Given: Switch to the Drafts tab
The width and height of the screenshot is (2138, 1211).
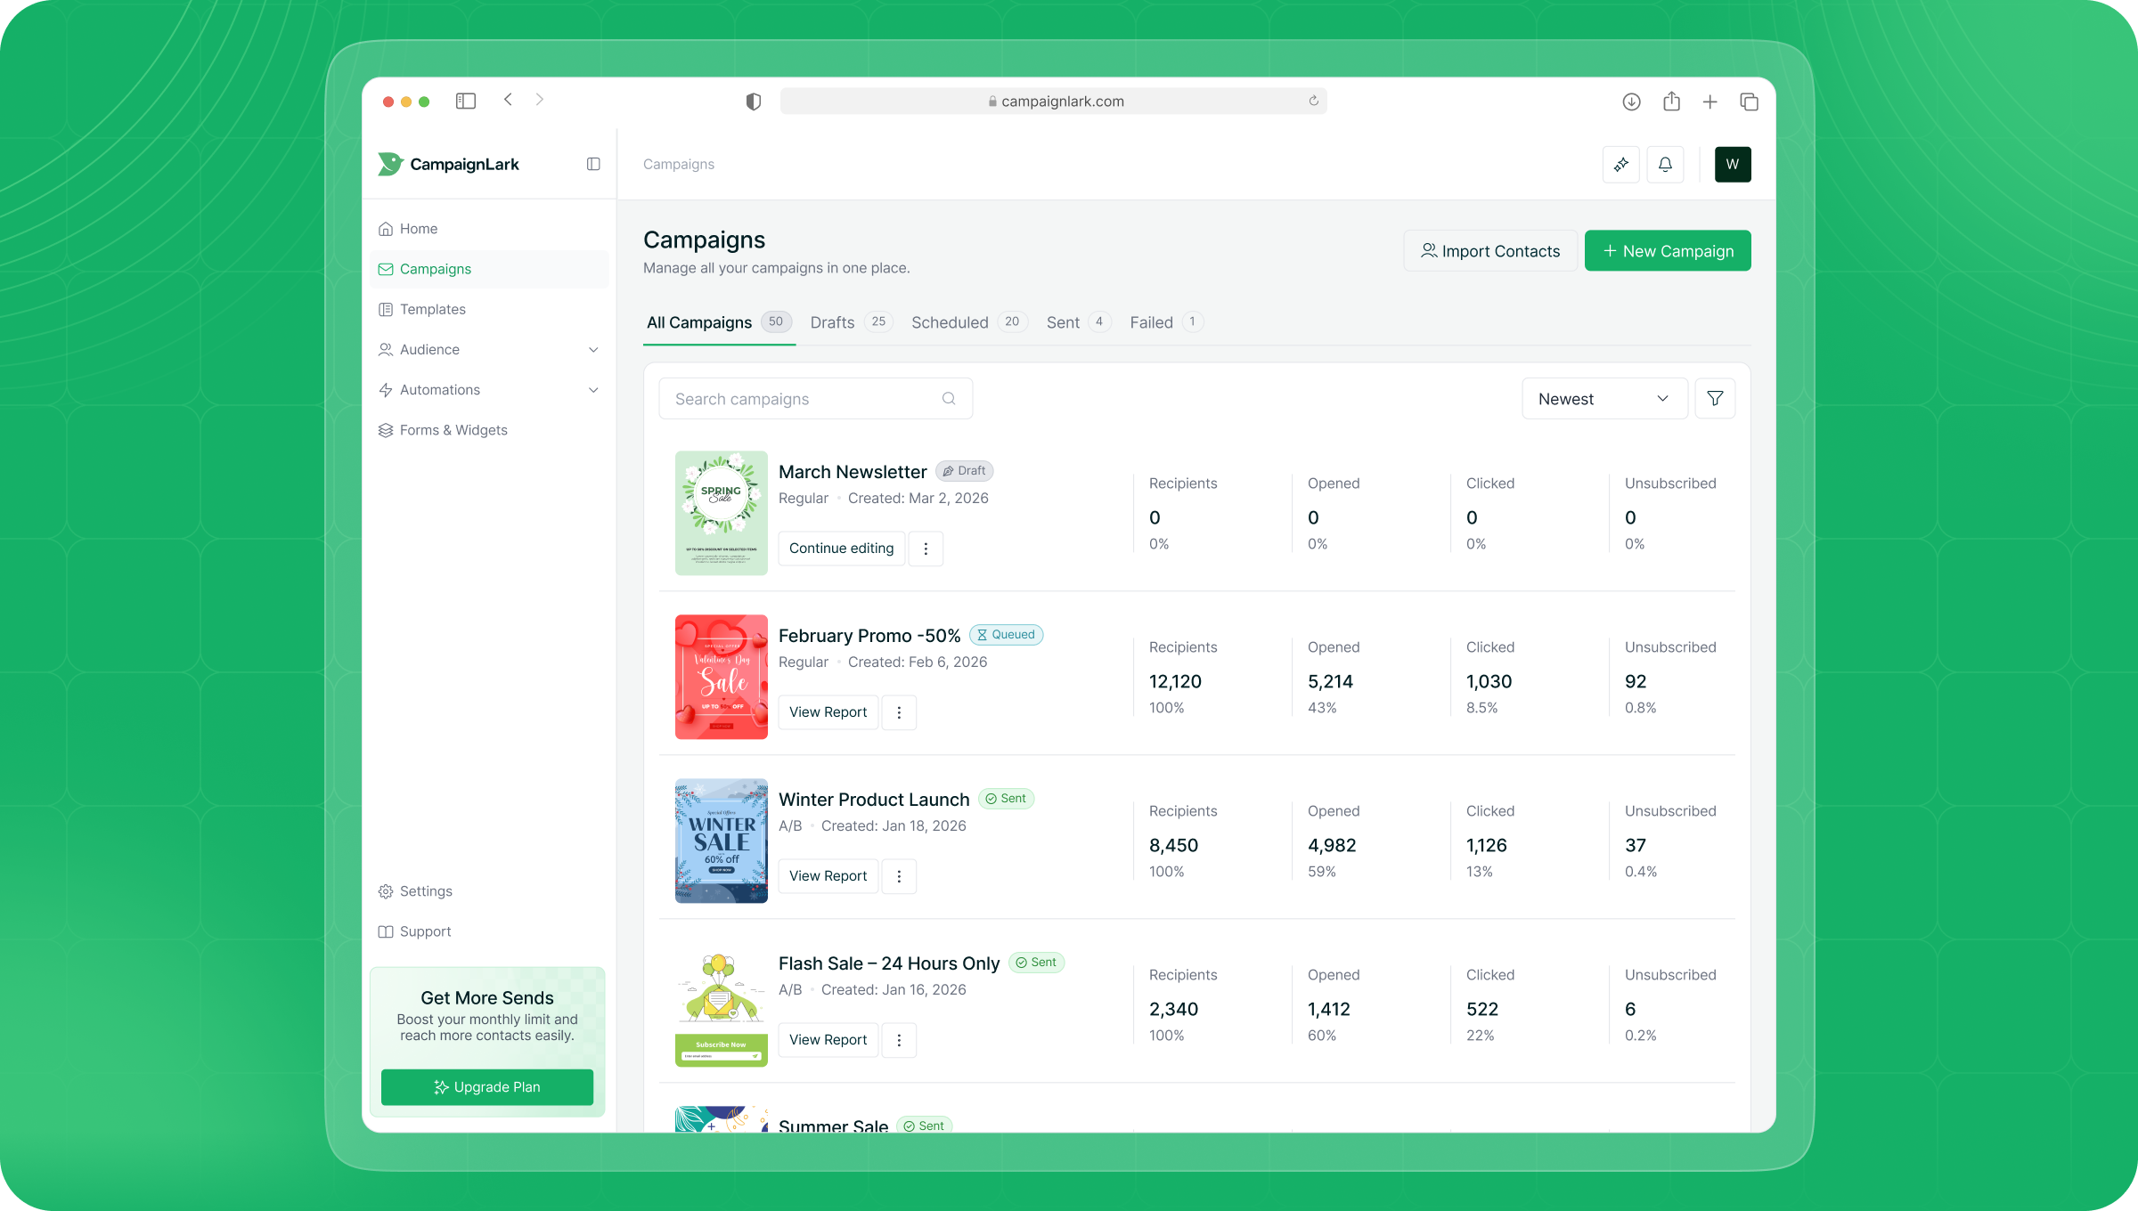Looking at the screenshot, I should 832,322.
